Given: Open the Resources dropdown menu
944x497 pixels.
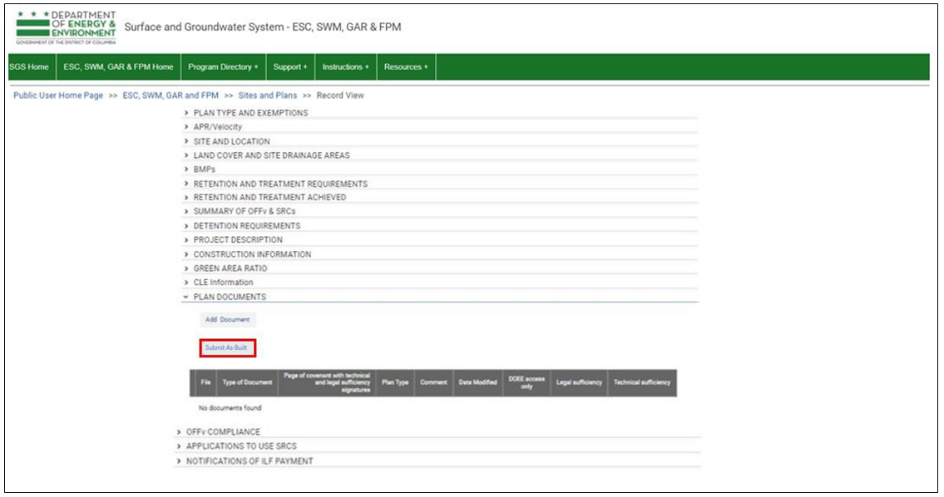Looking at the screenshot, I should pyautogui.click(x=406, y=67).
